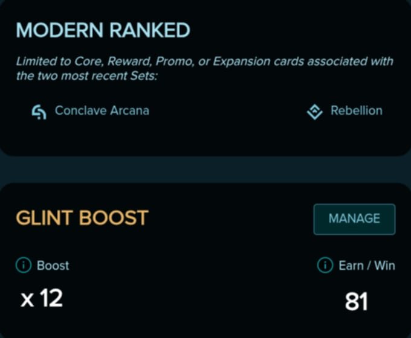This screenshot has width=411, height=338.
Task: Select the Rebellion set label
Action: click(357, 110)
